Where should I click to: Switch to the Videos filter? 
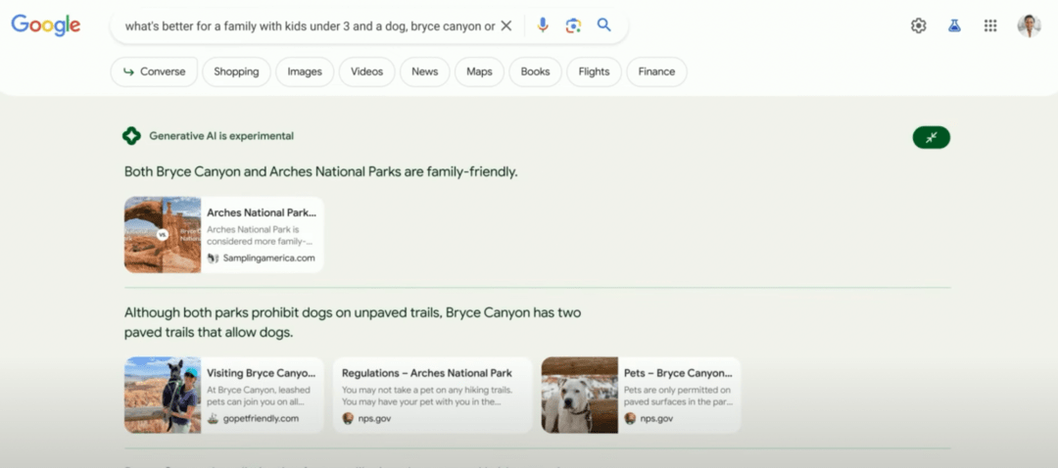367,71
